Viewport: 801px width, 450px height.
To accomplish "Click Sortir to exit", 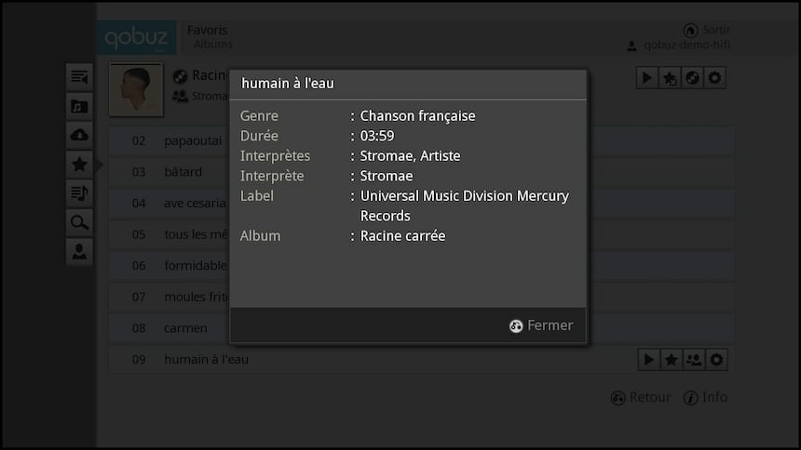I will point(707,30).
